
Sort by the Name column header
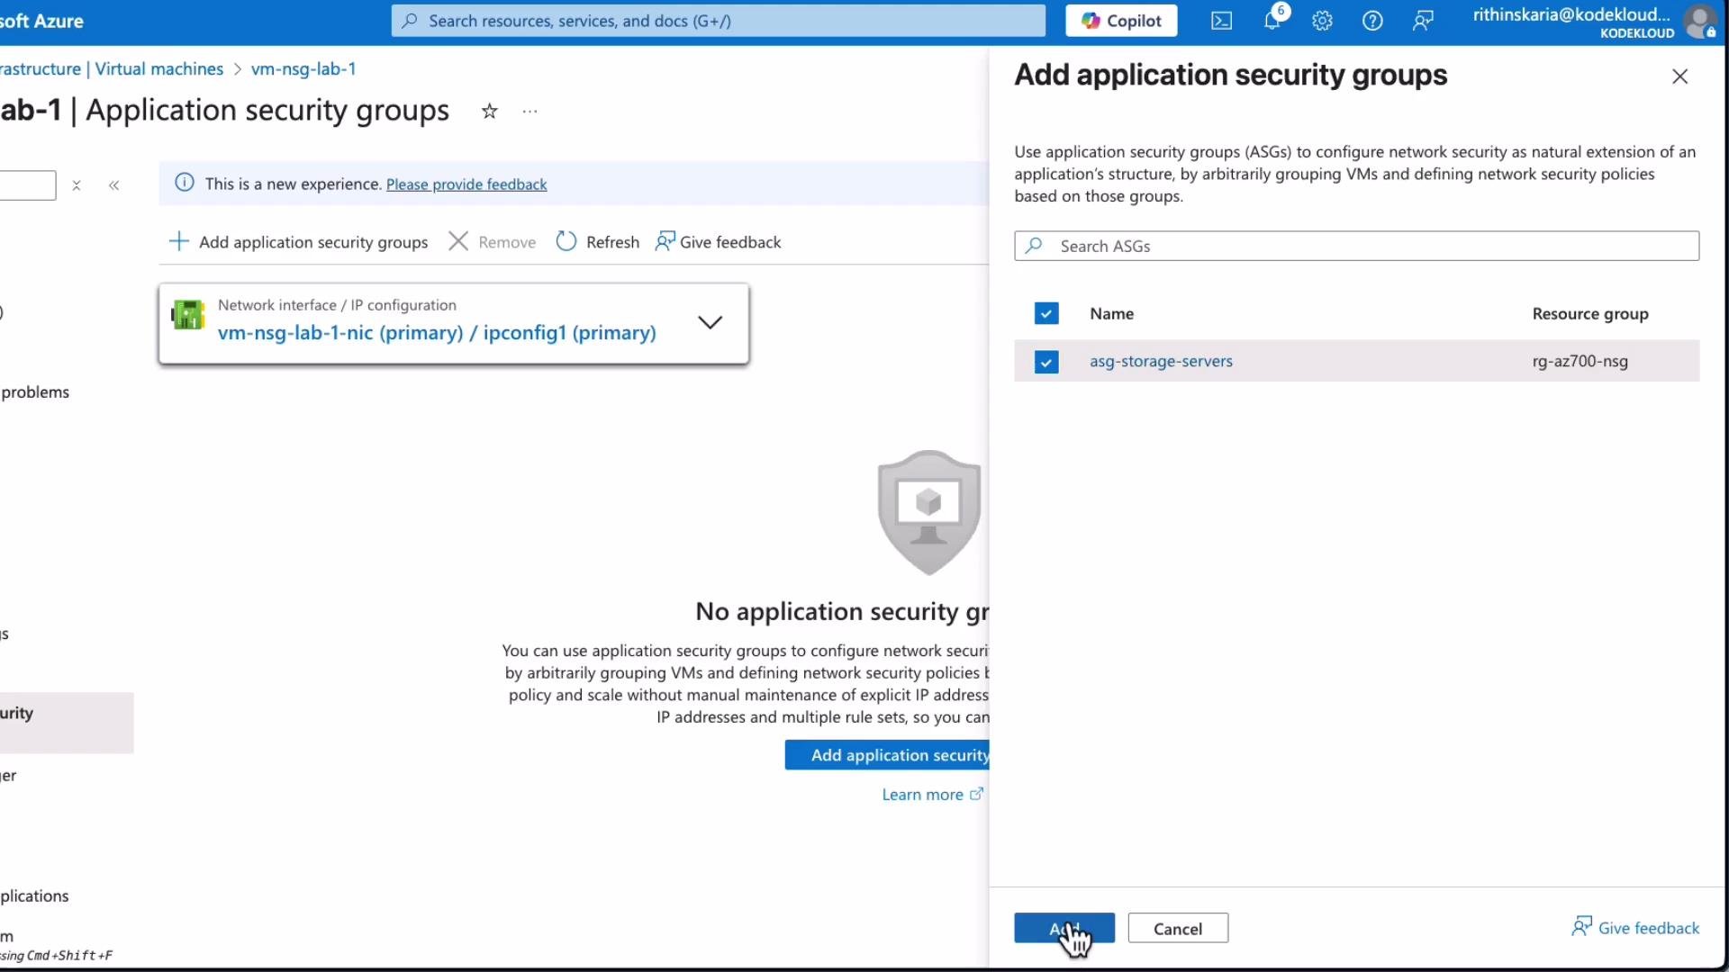pos(1111,313)
